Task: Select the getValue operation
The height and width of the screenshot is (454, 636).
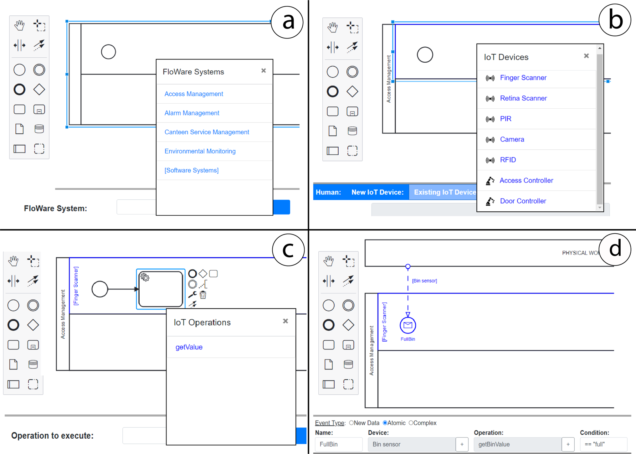Action: click(x=189, y=347)
